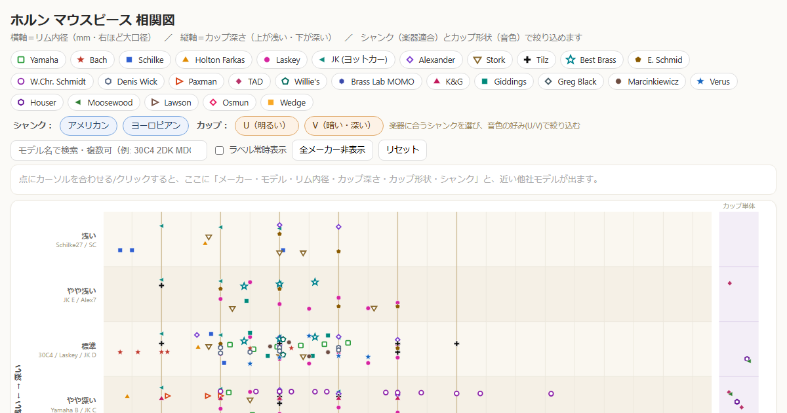The width and height of the screenshot is (787, 413).
Task: Toggle the Brass Lab MOMO chip
Action: pos(376,81)
